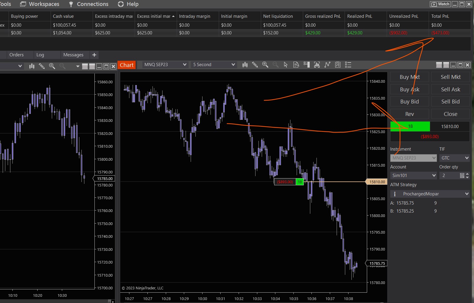The height and width of the screenshot is (303, 474).
Task: Select the drawing tools pencil icon
Action: tap(255, 65)
